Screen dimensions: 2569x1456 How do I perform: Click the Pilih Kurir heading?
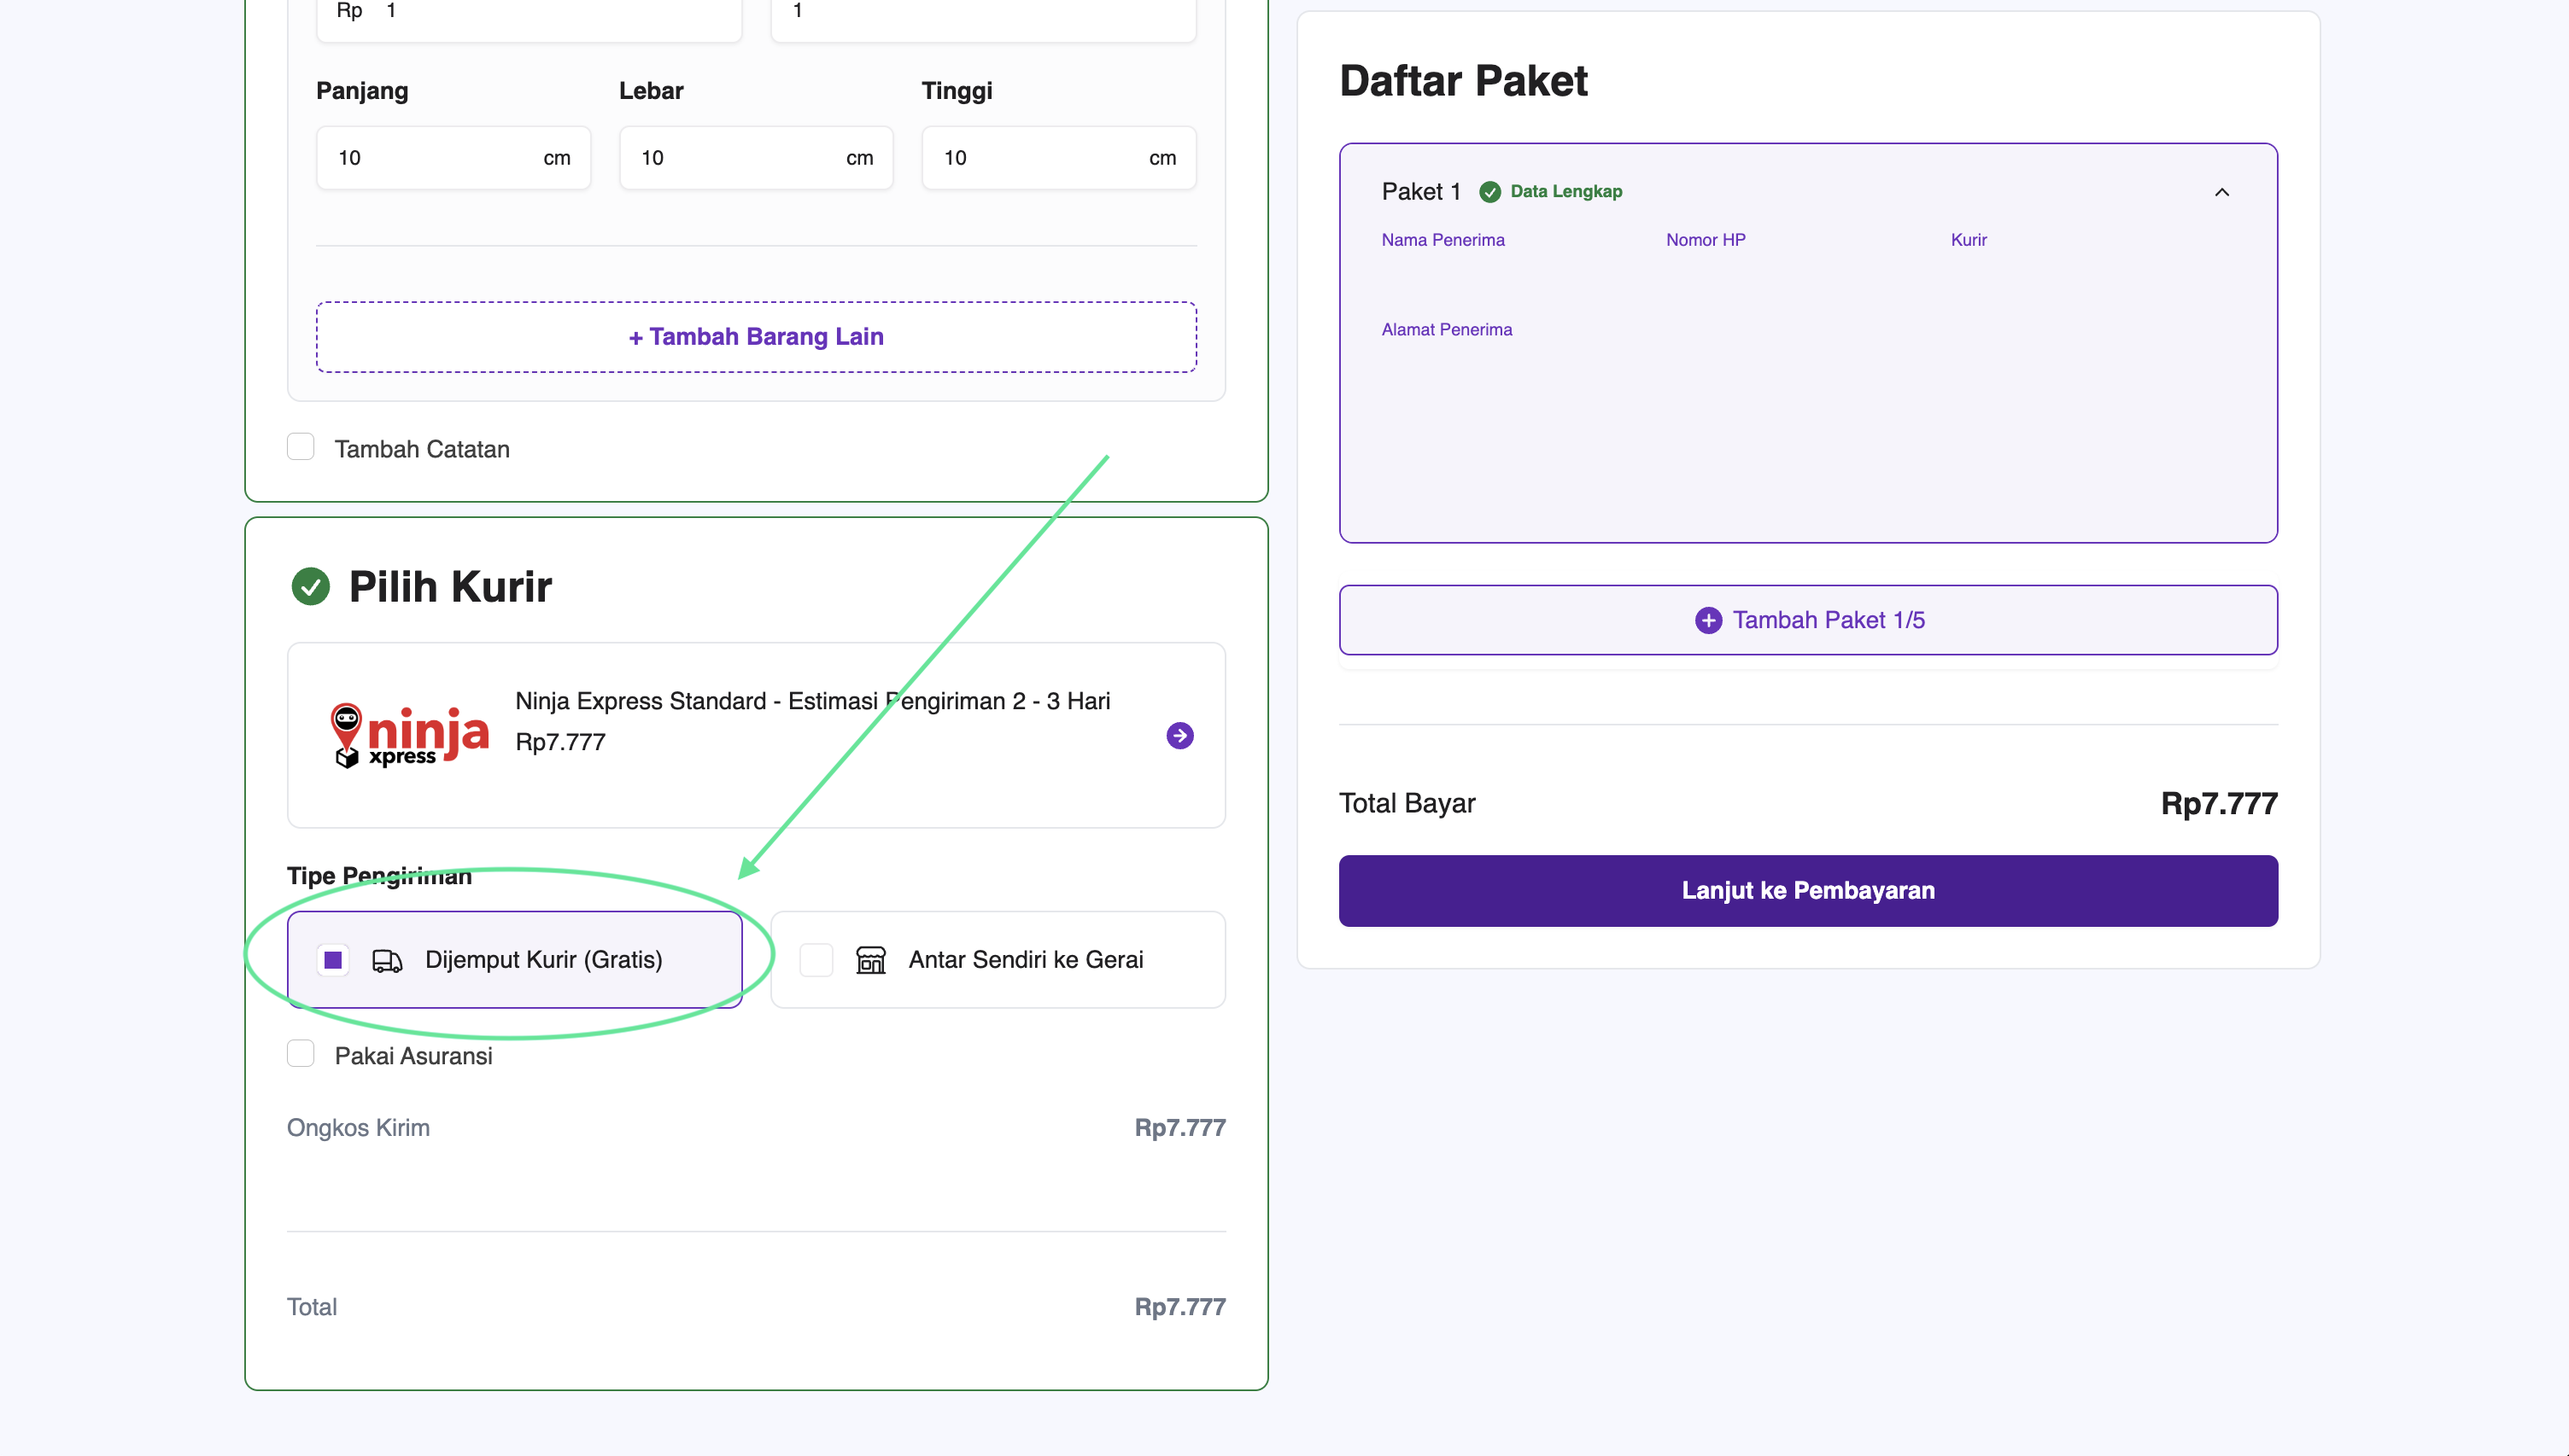click(450, 587)
